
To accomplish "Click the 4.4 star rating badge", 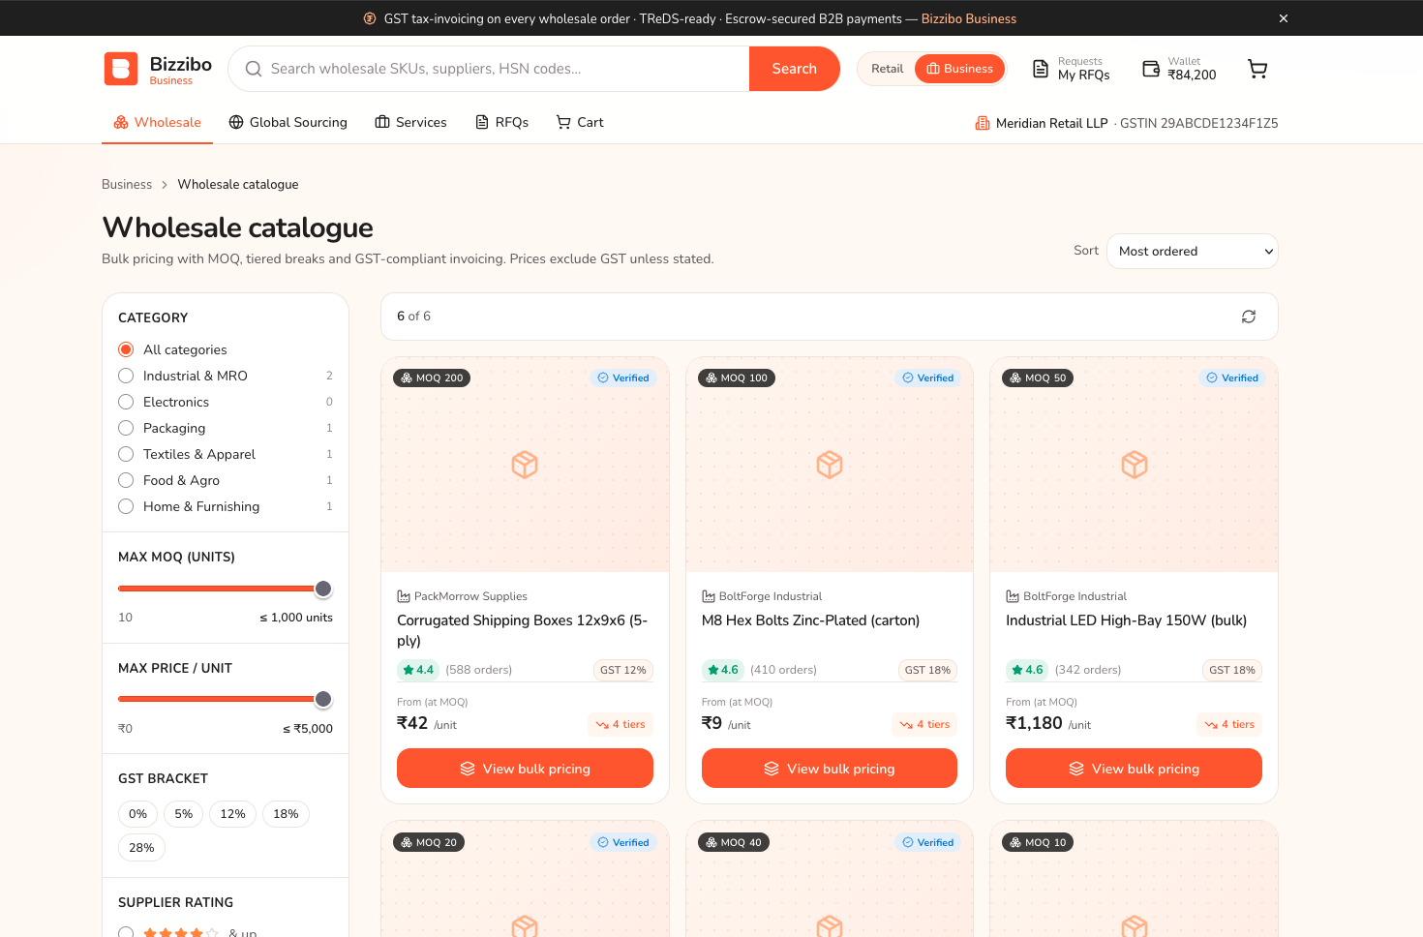I will pyautogui.click(x=418, y=670).
